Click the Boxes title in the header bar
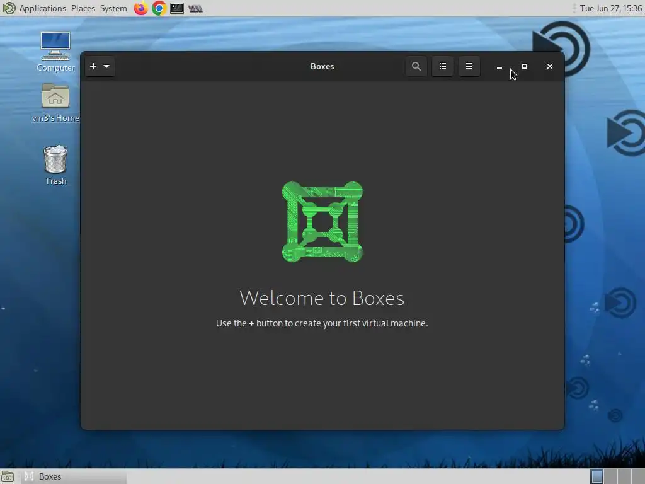This screenshot has height=484, width=645. [322, 66]
